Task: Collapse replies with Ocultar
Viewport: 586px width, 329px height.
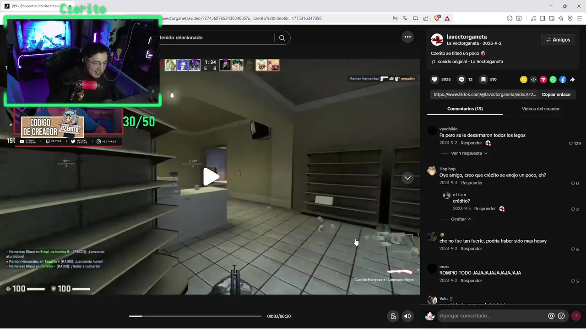Action: pos(461,219)
